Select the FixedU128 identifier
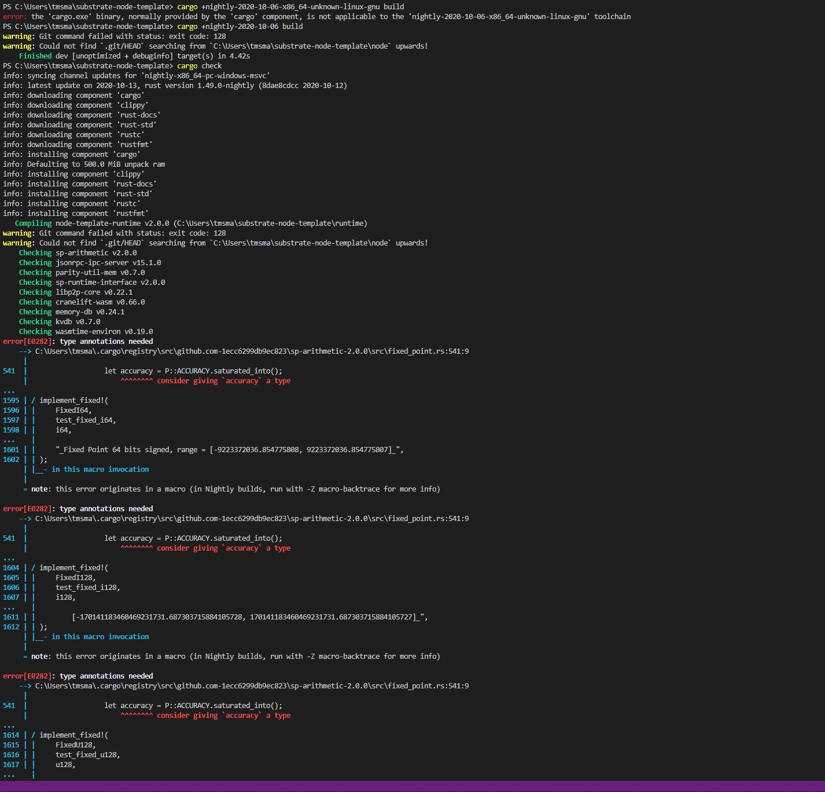The image size is (825, 792). pos(75,745)
